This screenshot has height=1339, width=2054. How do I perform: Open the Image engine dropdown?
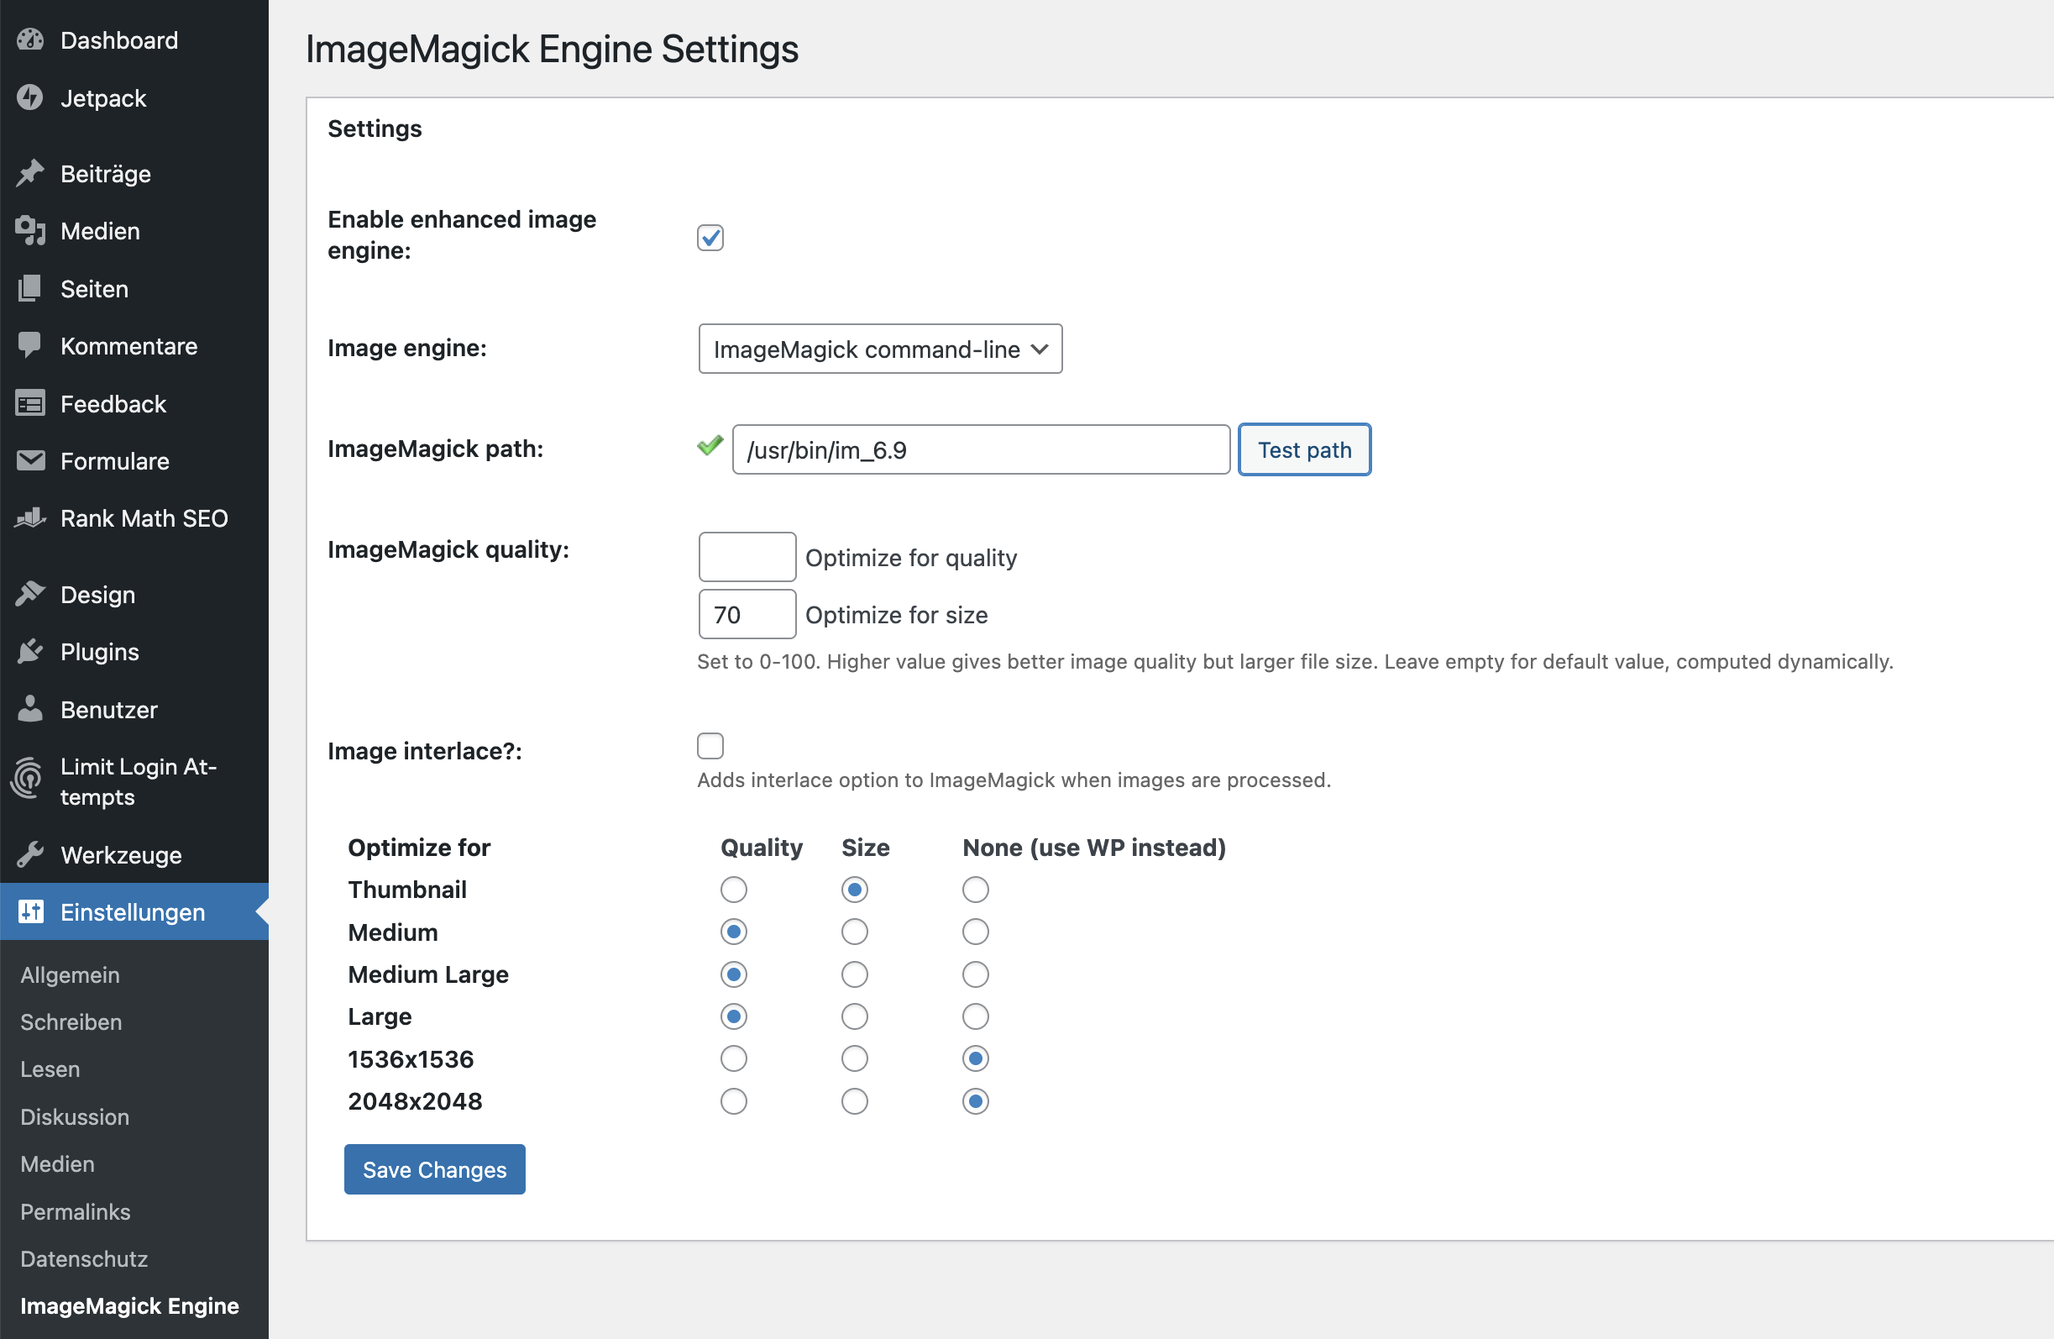click(x=880, y=349)
